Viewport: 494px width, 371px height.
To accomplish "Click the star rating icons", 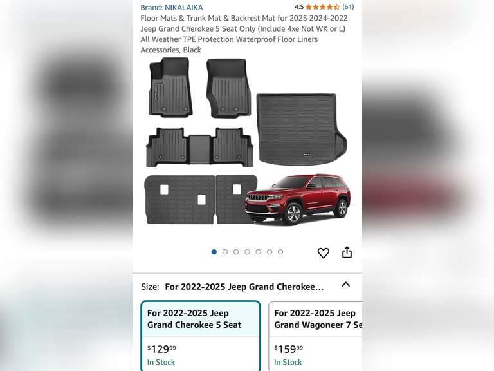I will [322, 6].
